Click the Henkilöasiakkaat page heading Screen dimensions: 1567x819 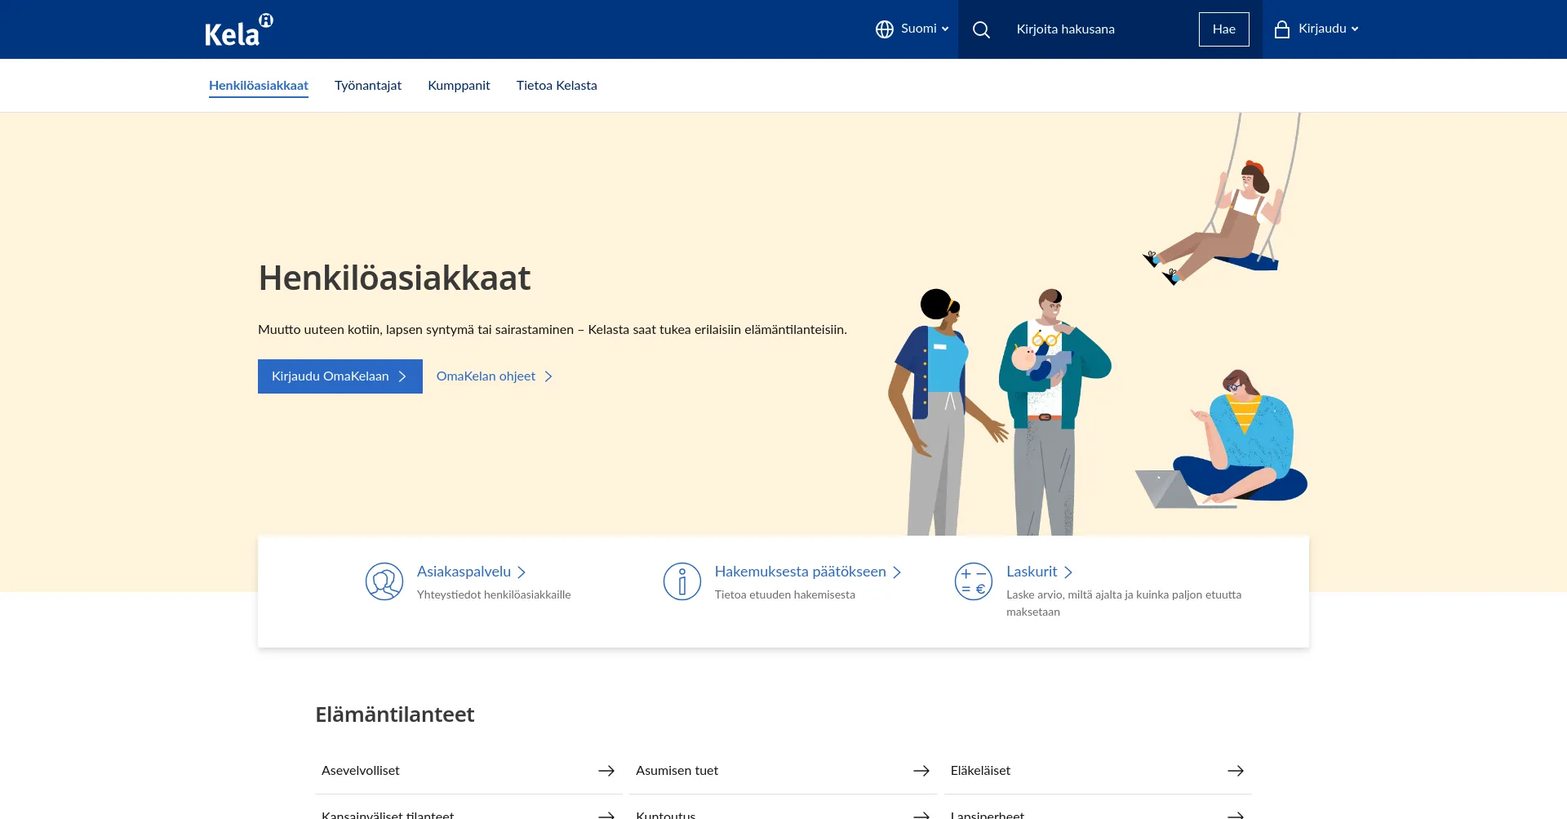[394, 278]
